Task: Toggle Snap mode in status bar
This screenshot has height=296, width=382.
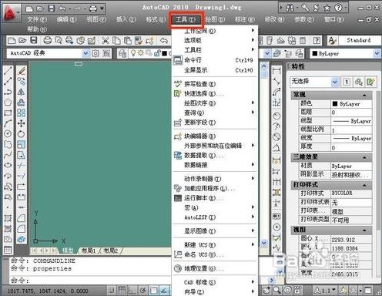Action: pyautogui.click(x=112, y=291)
